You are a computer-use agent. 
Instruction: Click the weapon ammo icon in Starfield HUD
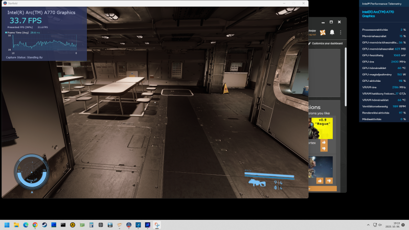257,183
